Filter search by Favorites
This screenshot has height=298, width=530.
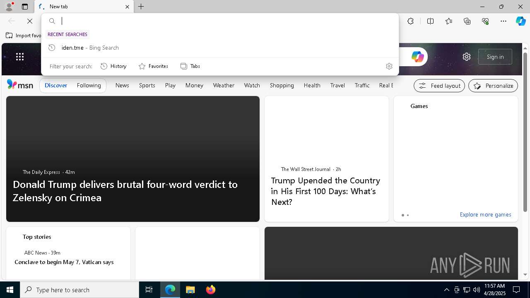(153, 66)
